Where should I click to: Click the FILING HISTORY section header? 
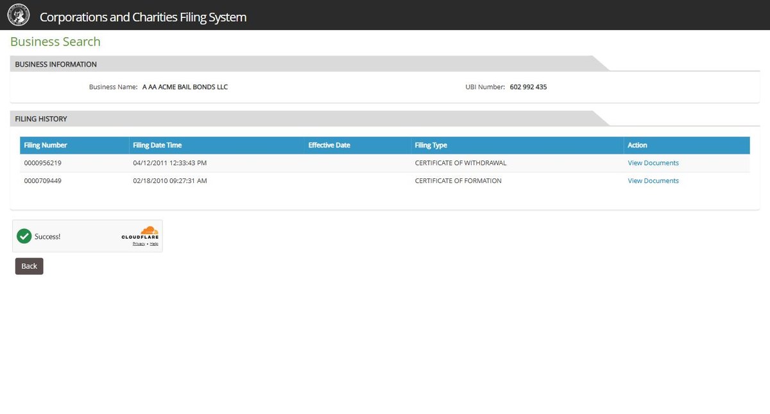point(41,119)
